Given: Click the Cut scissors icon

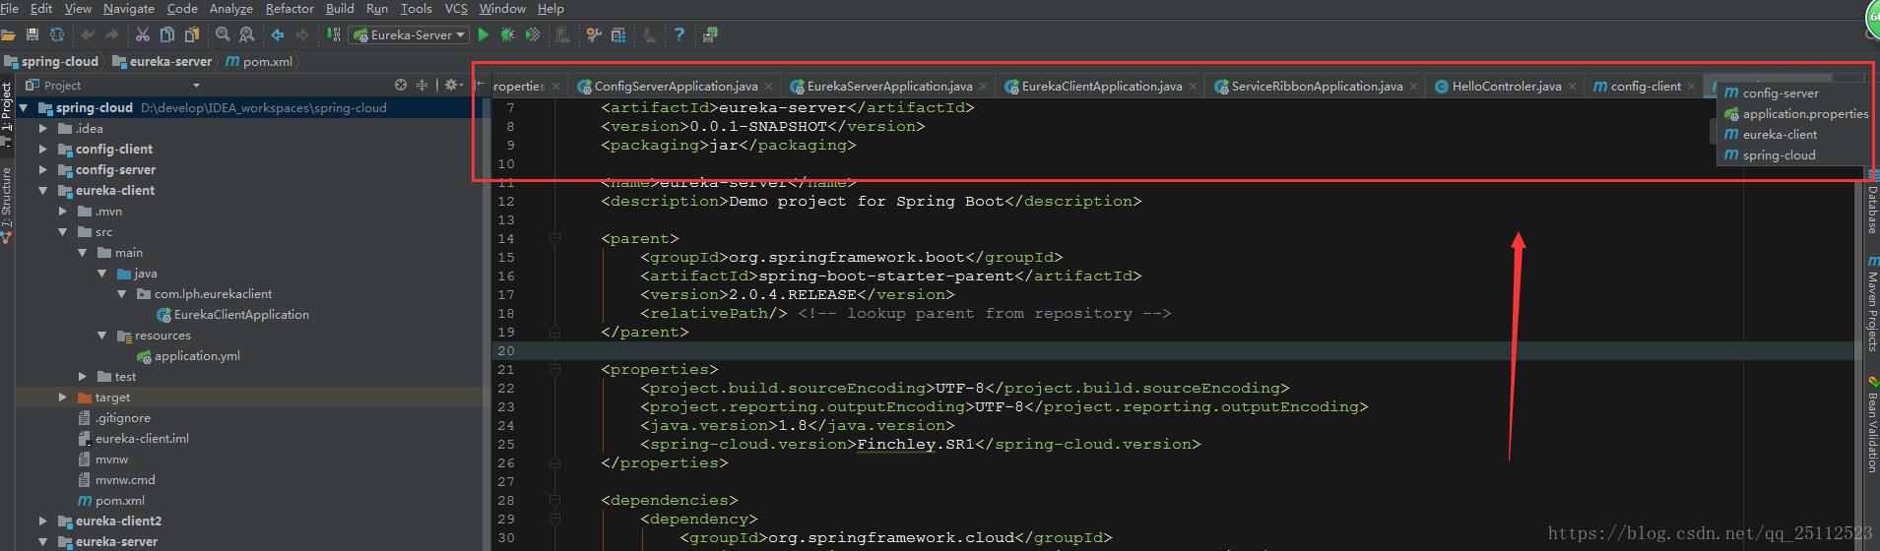Looking at the screenshot, I should 143,34.
